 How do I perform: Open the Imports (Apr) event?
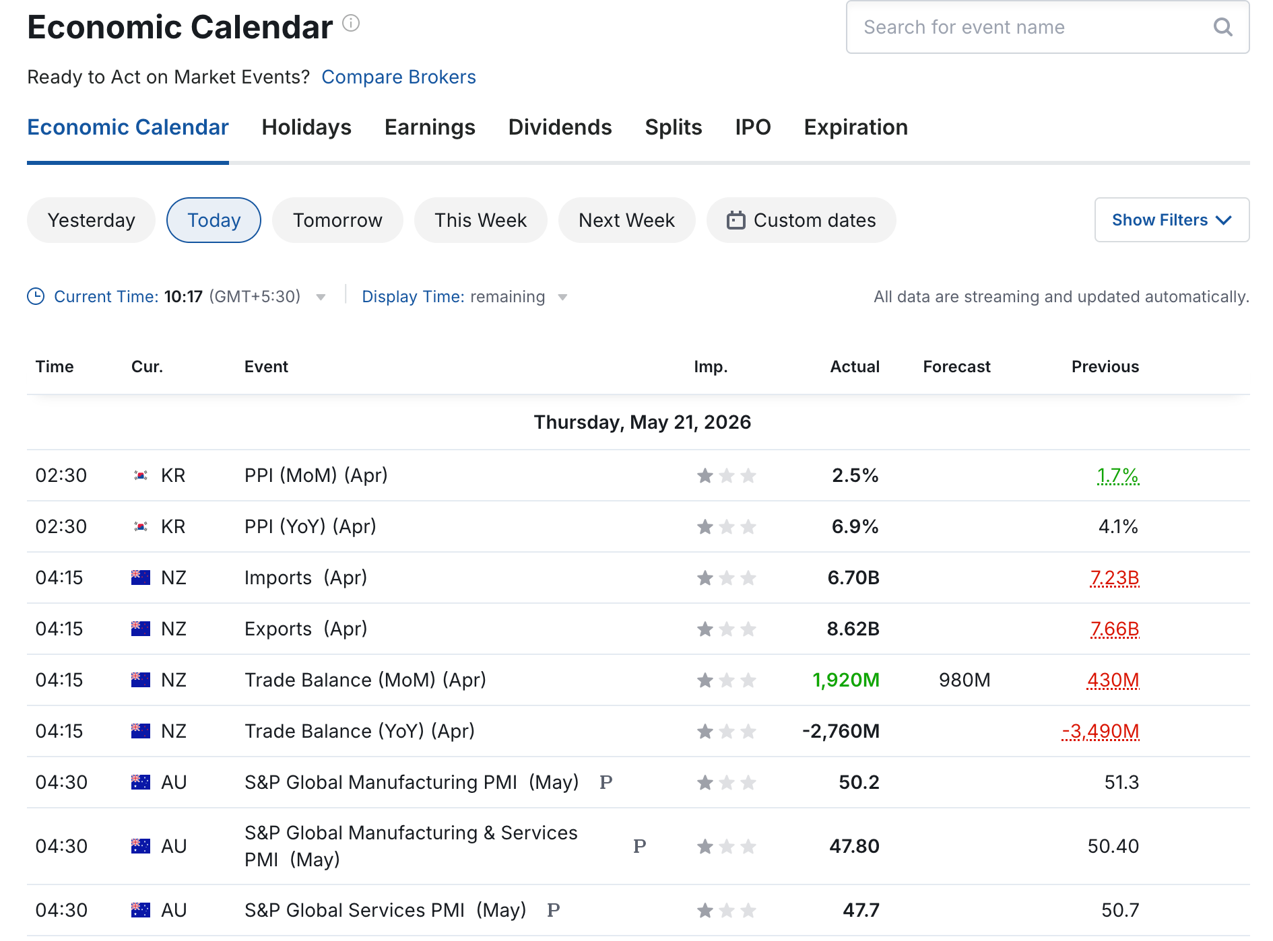tap(306, 578)
